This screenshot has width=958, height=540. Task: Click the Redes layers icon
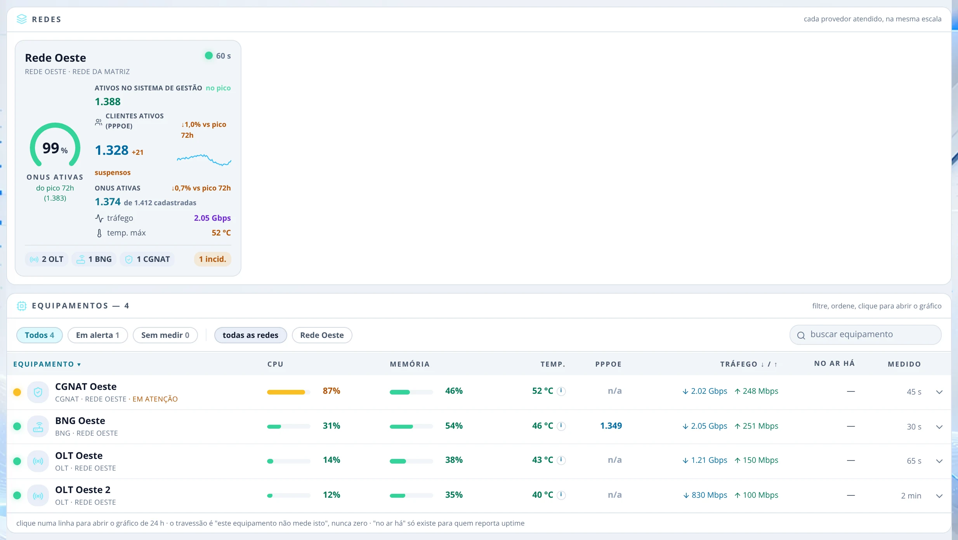click(22, 19)
